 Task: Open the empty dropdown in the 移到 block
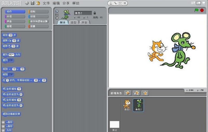pyautogui.click(x=11, y=75)
